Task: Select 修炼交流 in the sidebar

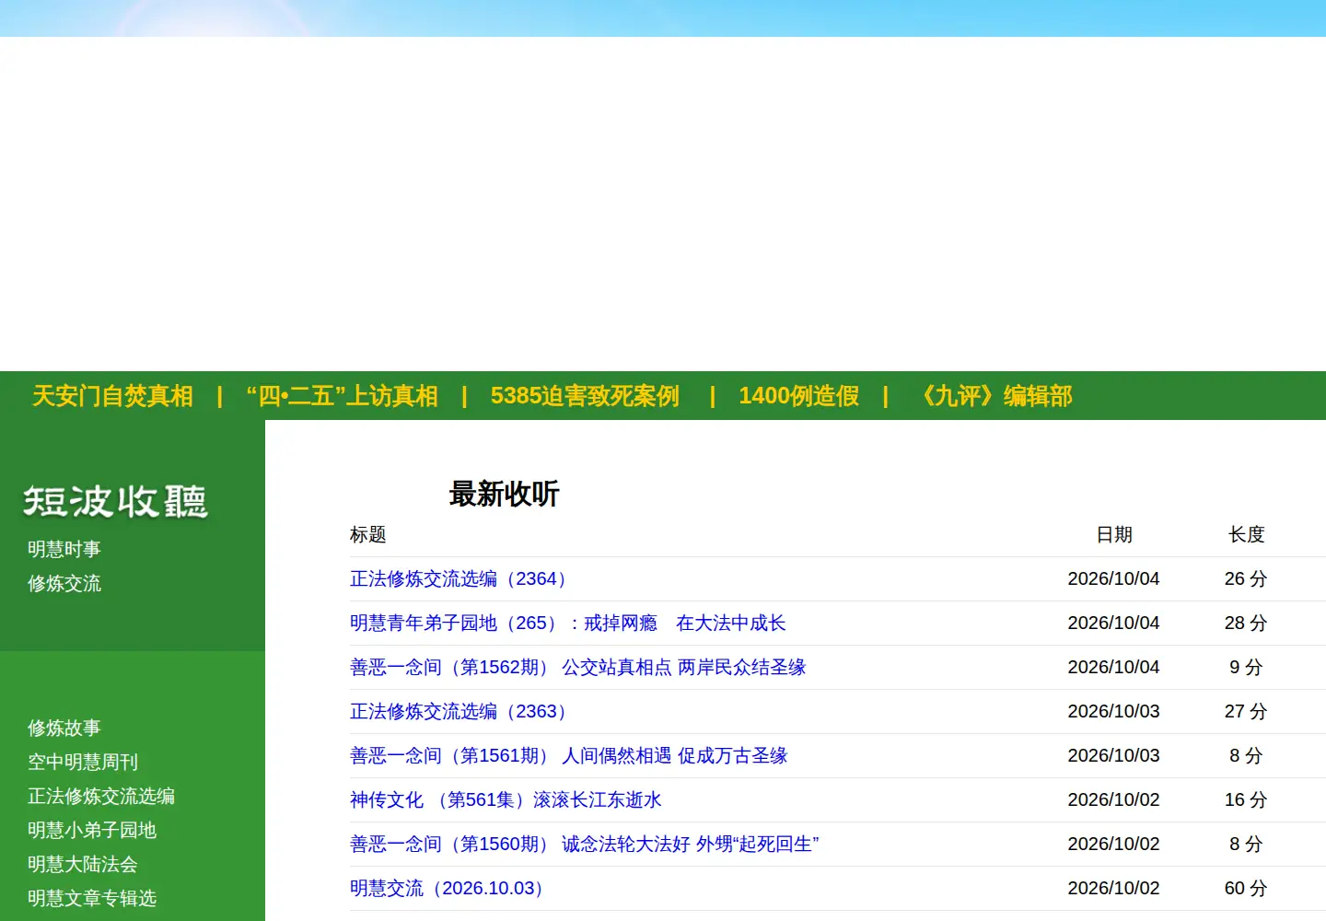Action: click(x=64, y=583)
